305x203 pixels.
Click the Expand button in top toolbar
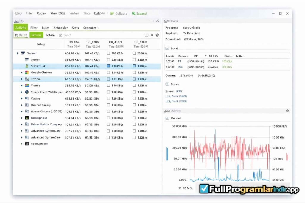tap(139, 13)
